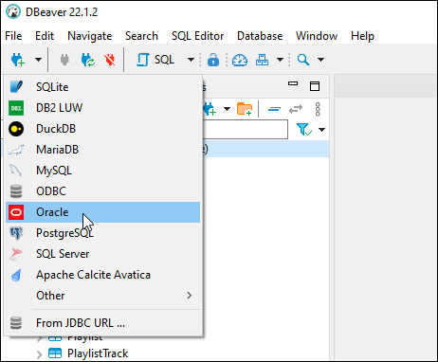Click the navigator panel new connection icon
438x362 pixels.
[210, 109]
